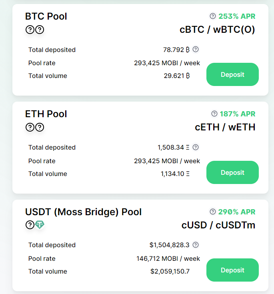Select the cBTC / wBTC(O) pair label
The image size is (274, 294).
point(217,30)
